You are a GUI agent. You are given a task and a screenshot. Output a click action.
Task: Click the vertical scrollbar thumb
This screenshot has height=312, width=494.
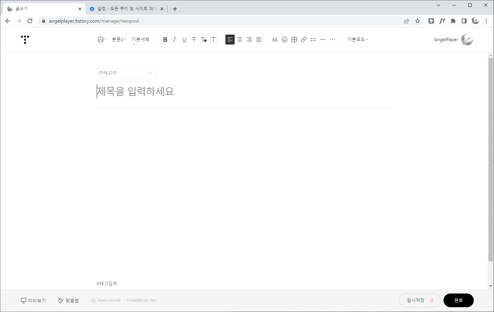(491, 160)
